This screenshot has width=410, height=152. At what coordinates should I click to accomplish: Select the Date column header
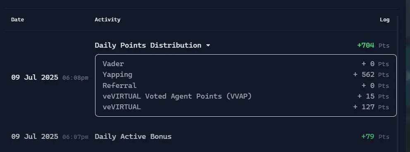17,19
